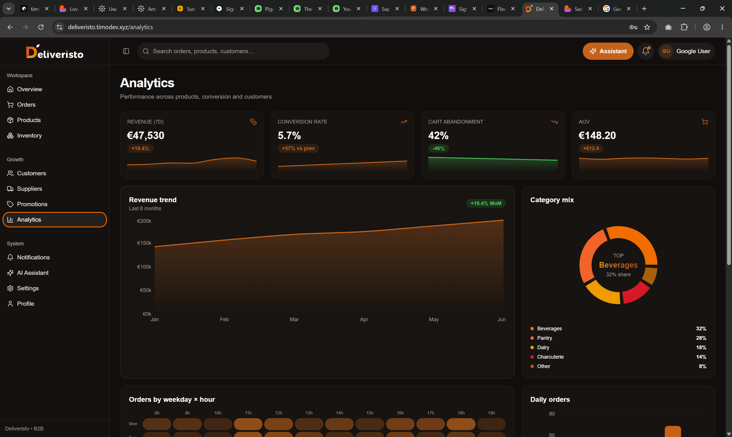Screen dimensions: 732x437
Task: Click the Charcuterie legend color dot
Action: tap(532, 357)
